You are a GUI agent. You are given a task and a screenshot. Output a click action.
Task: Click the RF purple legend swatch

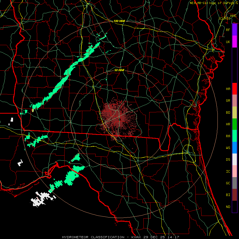[x=234, y=30]
